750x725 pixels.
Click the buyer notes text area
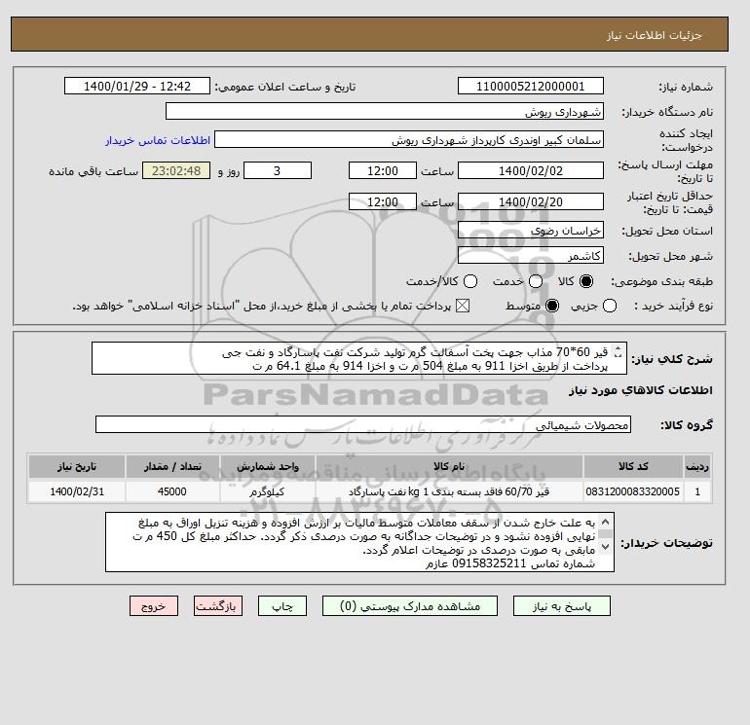tap(359, 542)
